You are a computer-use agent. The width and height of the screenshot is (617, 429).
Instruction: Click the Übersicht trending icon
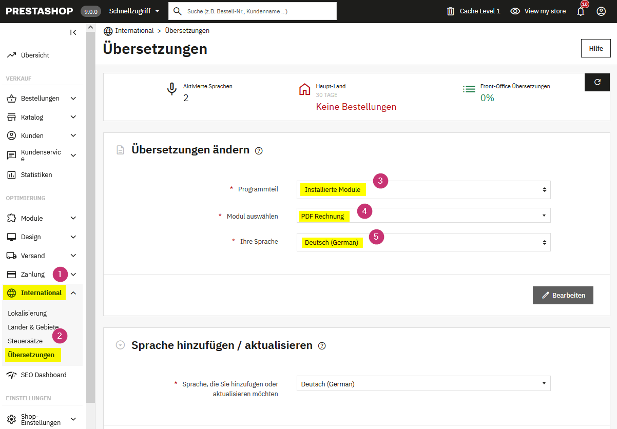(x=11, y=55)
